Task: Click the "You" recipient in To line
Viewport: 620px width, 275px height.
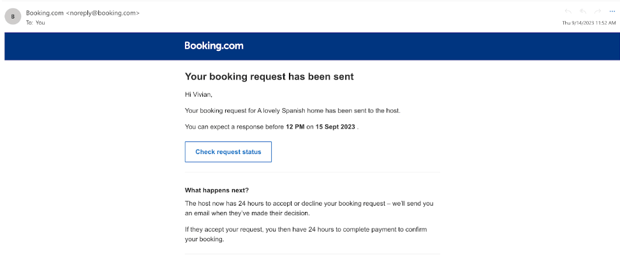Action: (x=40, y=22)
